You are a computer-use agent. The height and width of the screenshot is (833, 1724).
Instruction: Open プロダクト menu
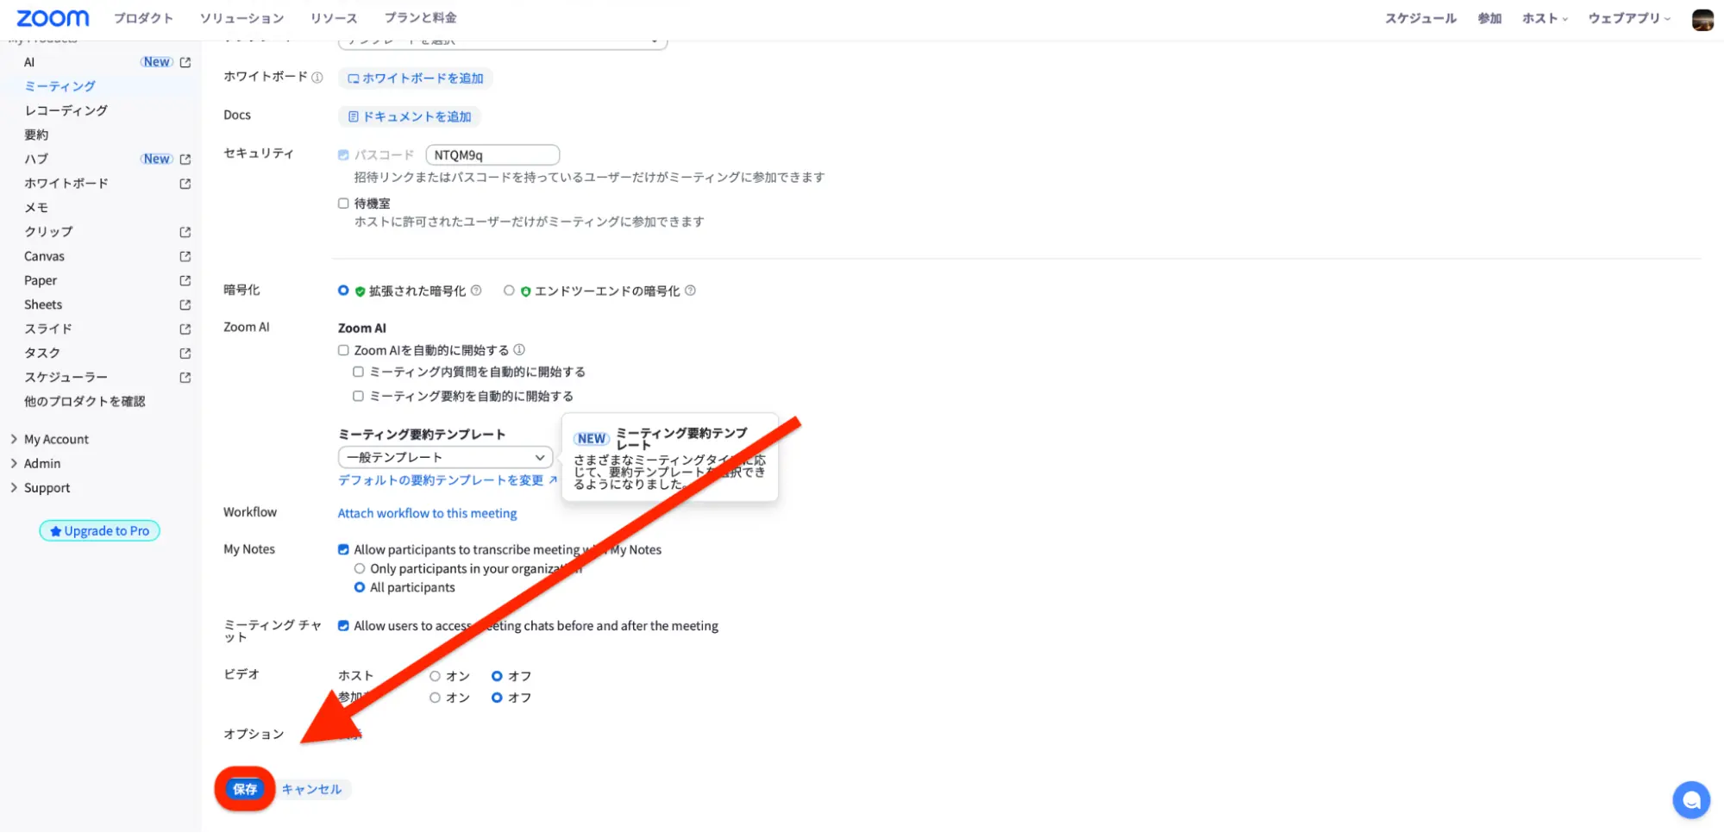(143, 18)
